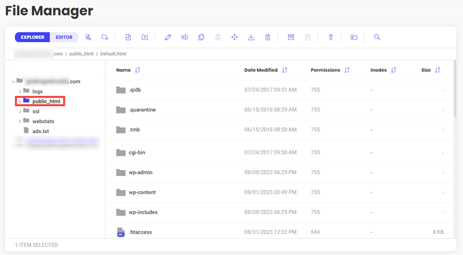Click public_html in the breadcrumb path
This screenshot has width=463, height=255.
81,54
